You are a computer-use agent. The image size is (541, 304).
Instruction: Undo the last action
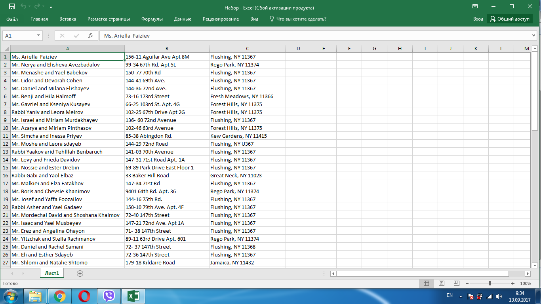pyautogui.click(x=23, y=7)
